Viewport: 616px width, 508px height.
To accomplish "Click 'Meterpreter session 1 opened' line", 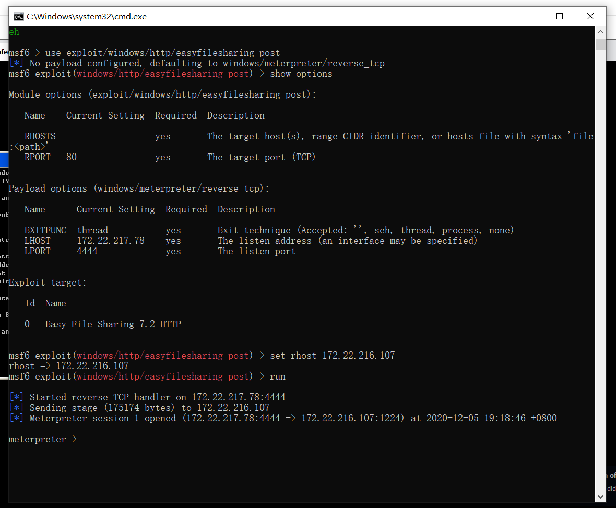I will [x=283, y=418].
